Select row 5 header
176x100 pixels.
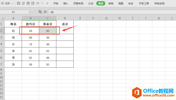pos(2,51)
